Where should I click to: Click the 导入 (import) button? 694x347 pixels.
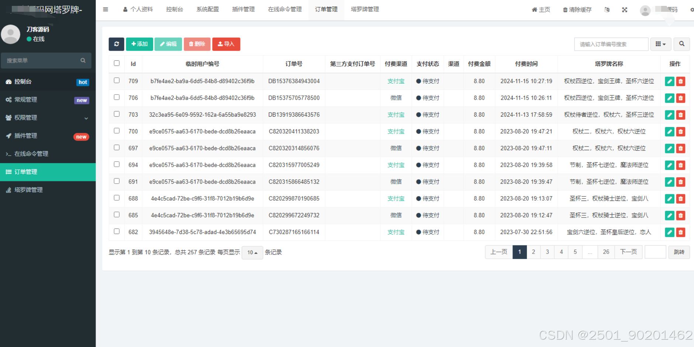226,44
